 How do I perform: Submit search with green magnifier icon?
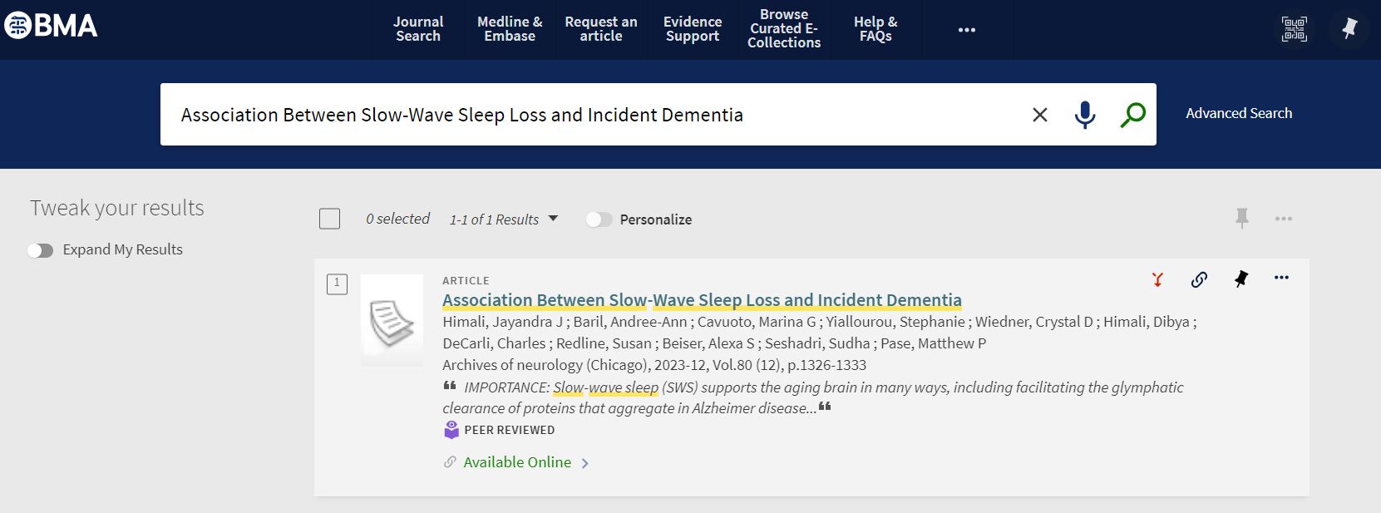coord(1132,115)
